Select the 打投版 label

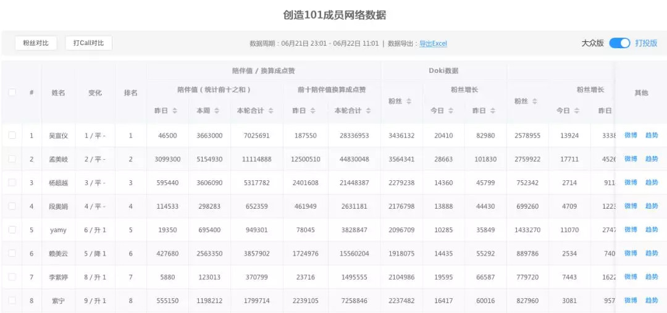(x=646, y=43)
